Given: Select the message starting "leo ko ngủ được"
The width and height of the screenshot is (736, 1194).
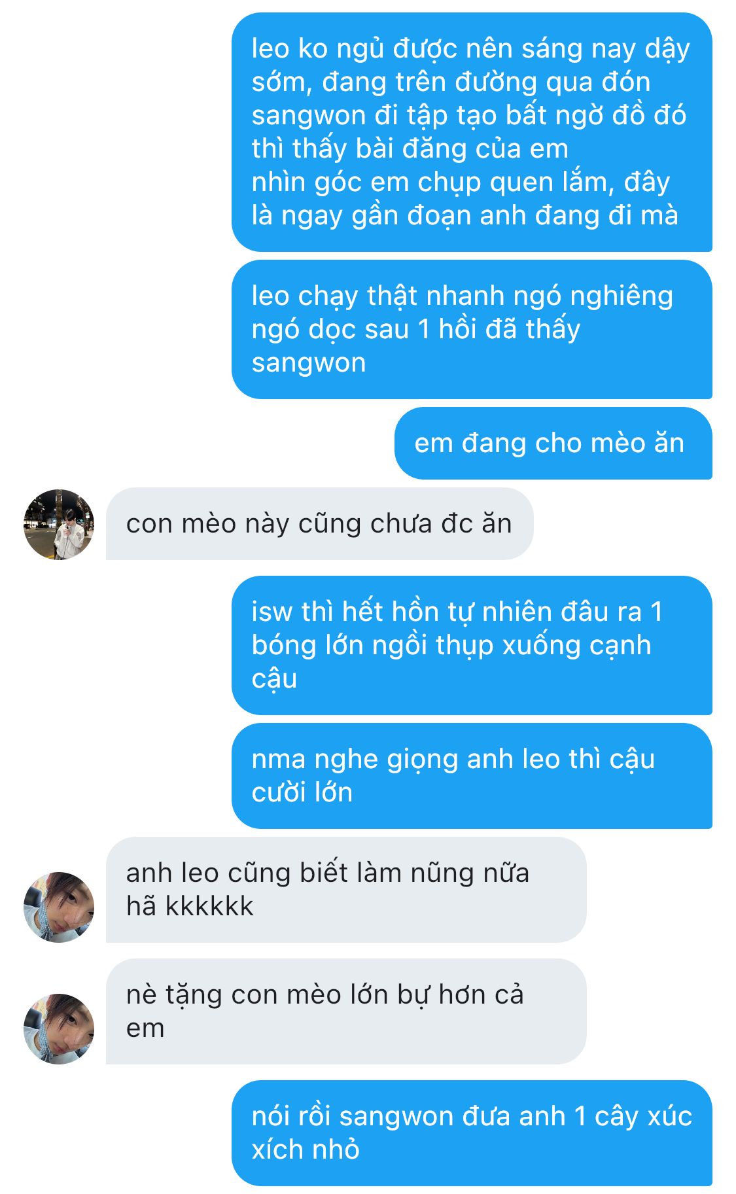Looking at the screenshot, I should pos(472,132).
